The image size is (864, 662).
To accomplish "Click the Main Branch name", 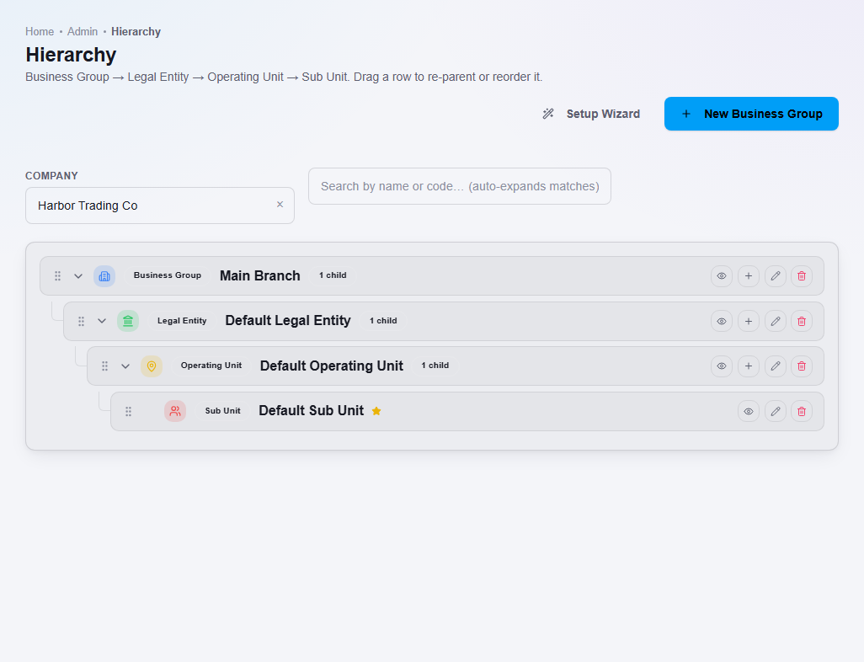I will point(260,275).
